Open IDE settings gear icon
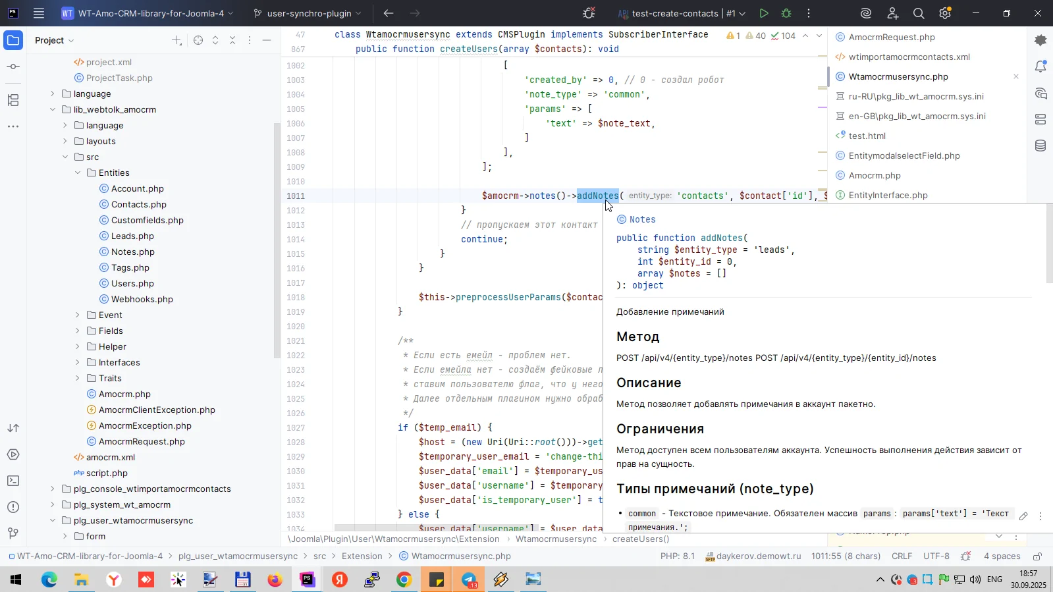 pos(945,13)
